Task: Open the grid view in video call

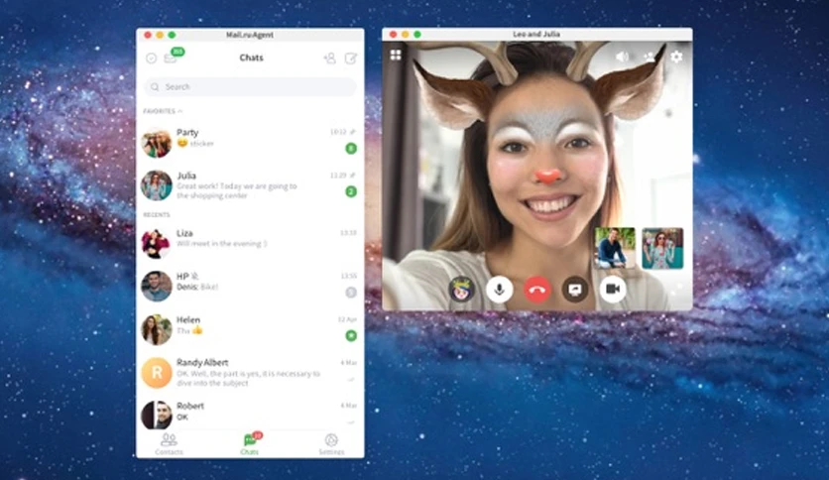Action: [x=396, y=55]
